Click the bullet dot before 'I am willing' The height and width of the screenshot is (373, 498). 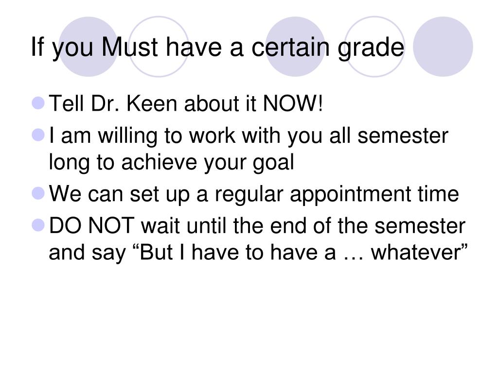[38, 135]
